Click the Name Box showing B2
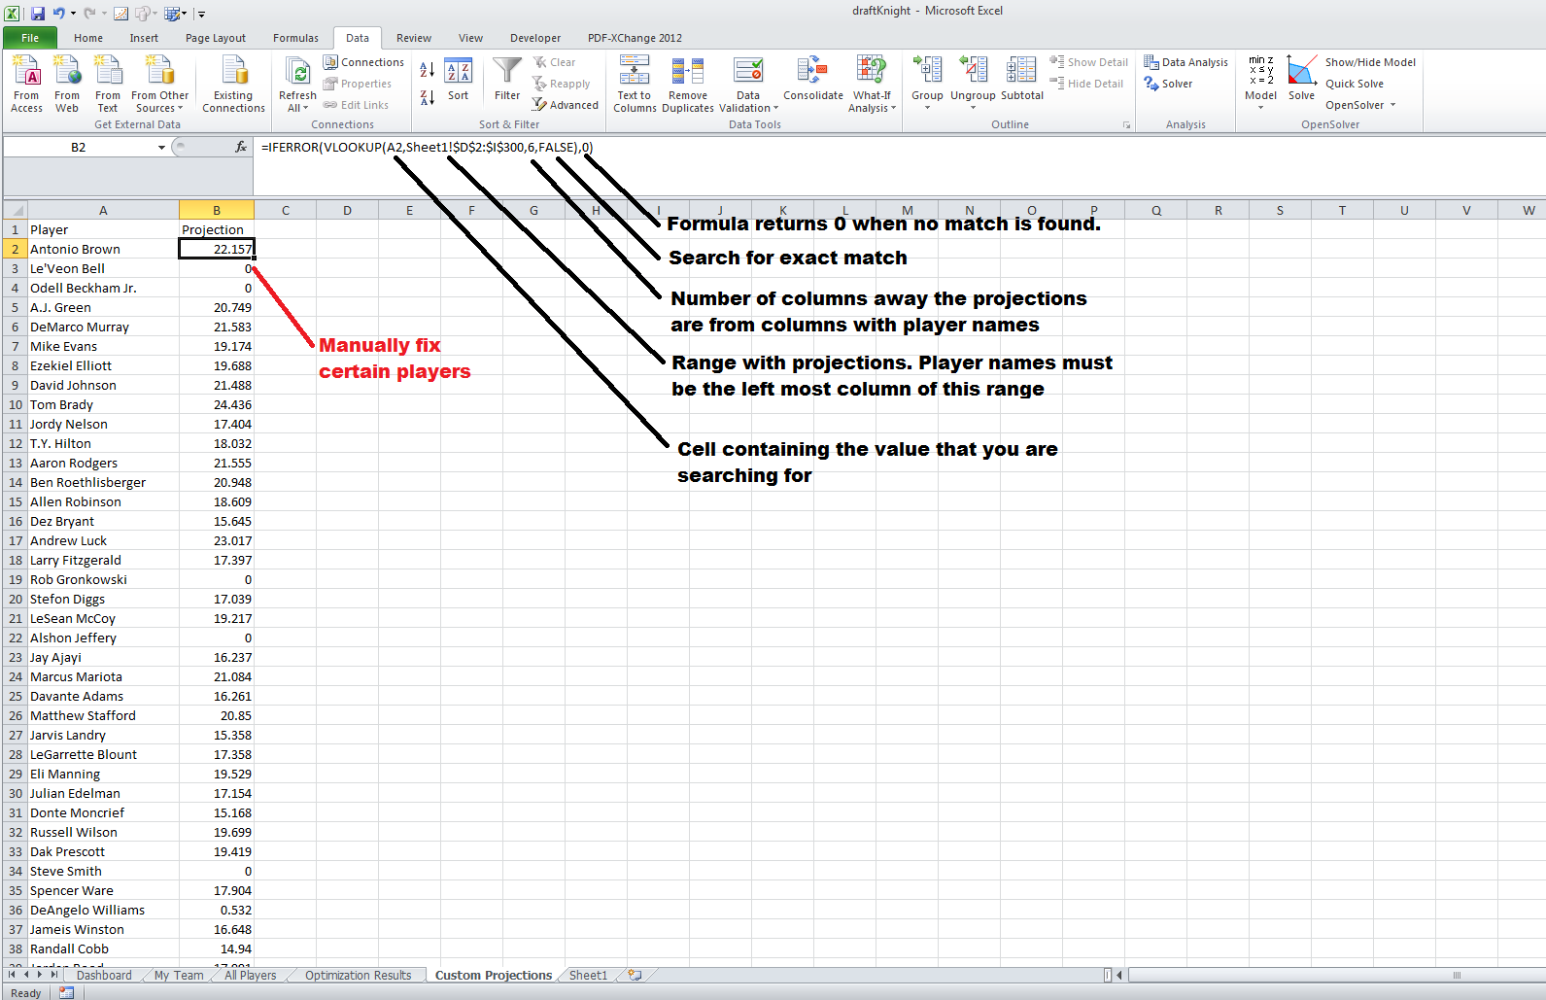The image size is (1546, 1000). coord(79,148)
